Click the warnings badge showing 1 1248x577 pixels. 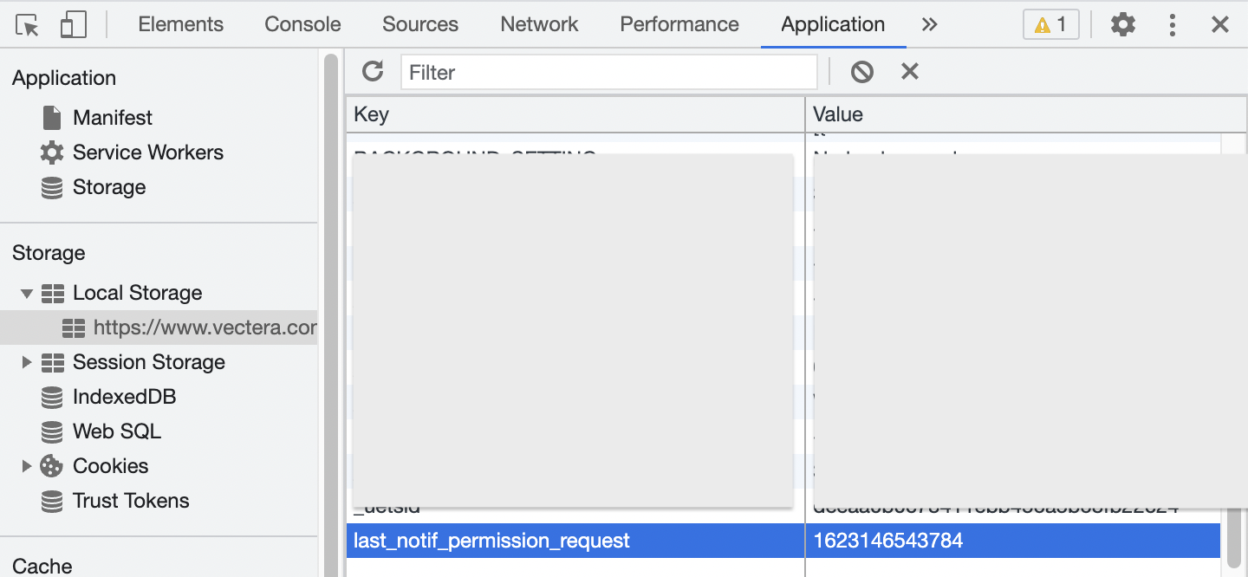point(1050,24)
